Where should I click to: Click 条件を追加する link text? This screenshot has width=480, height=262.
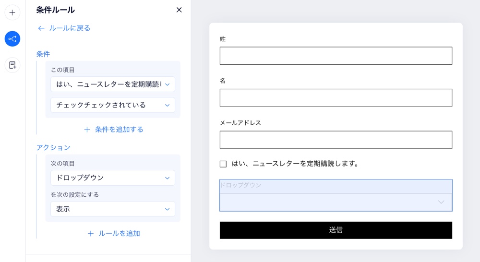[x=119, y=130]
